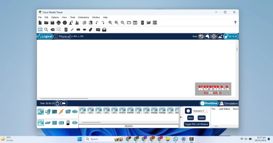Open WhatsApp from the taskbar
The width and height of the screenshot is (273, 143).
click(175, 139)
